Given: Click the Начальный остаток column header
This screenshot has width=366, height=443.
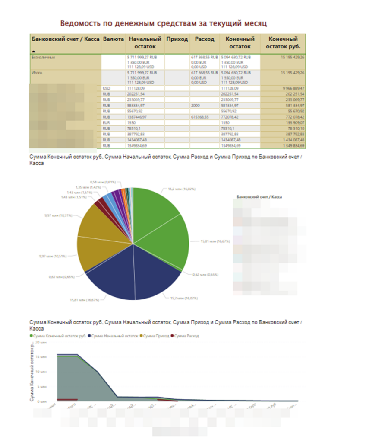Looking at the screenshot, I should pyautogui.click(x=145, y=43).
